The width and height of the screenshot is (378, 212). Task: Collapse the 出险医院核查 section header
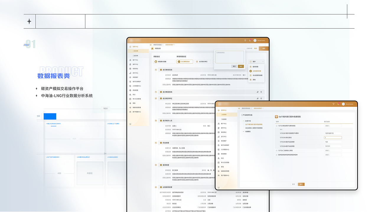click(x=161, y=187)
